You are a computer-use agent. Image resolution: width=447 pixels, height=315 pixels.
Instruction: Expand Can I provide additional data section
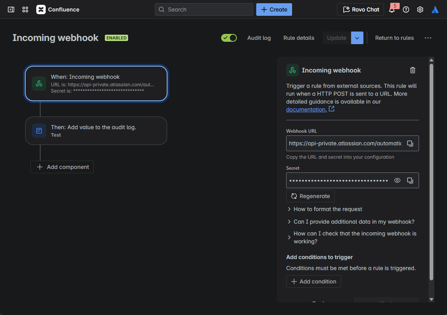(x=351, y=222)
